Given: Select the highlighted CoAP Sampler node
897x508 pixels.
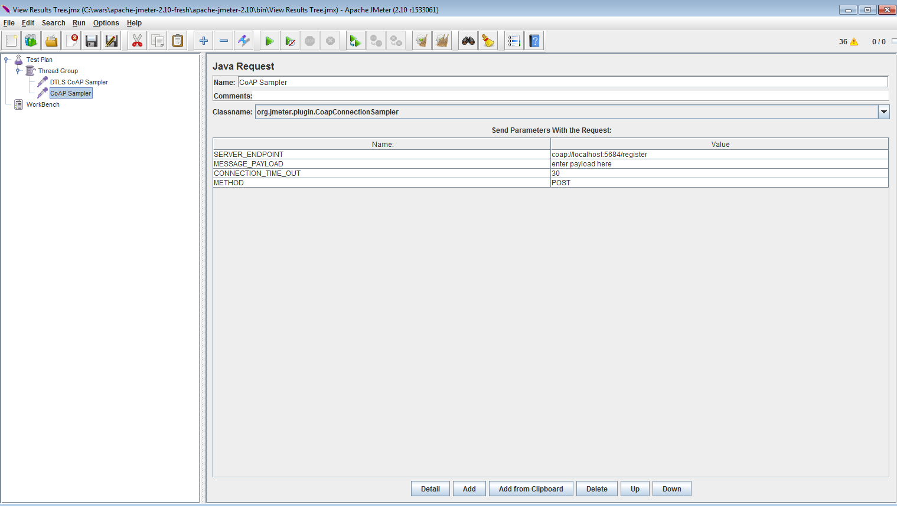Looking at the screenshot, I should [71, 93].
